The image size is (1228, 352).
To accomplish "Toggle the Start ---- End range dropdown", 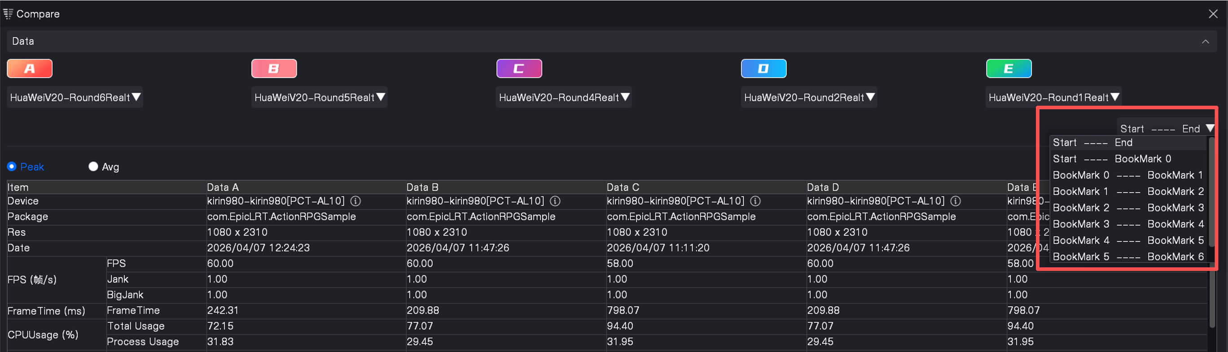I will [1167, 129].
